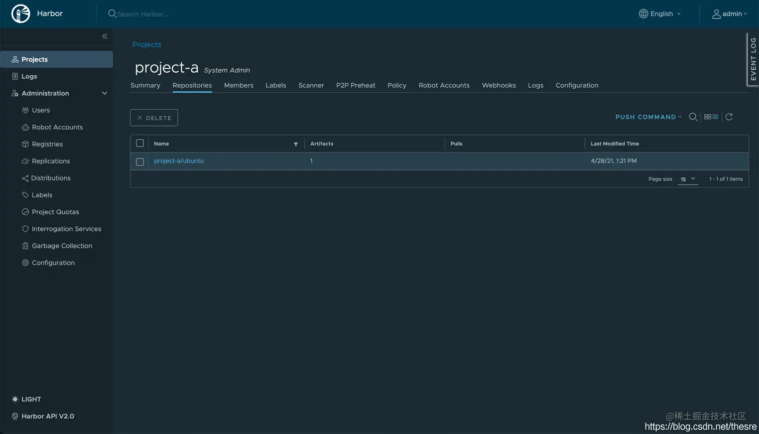Image resolution: width=759 pixels, height=434 pixels.
Task: Open the project Logs tab
Action: (536, 85)
